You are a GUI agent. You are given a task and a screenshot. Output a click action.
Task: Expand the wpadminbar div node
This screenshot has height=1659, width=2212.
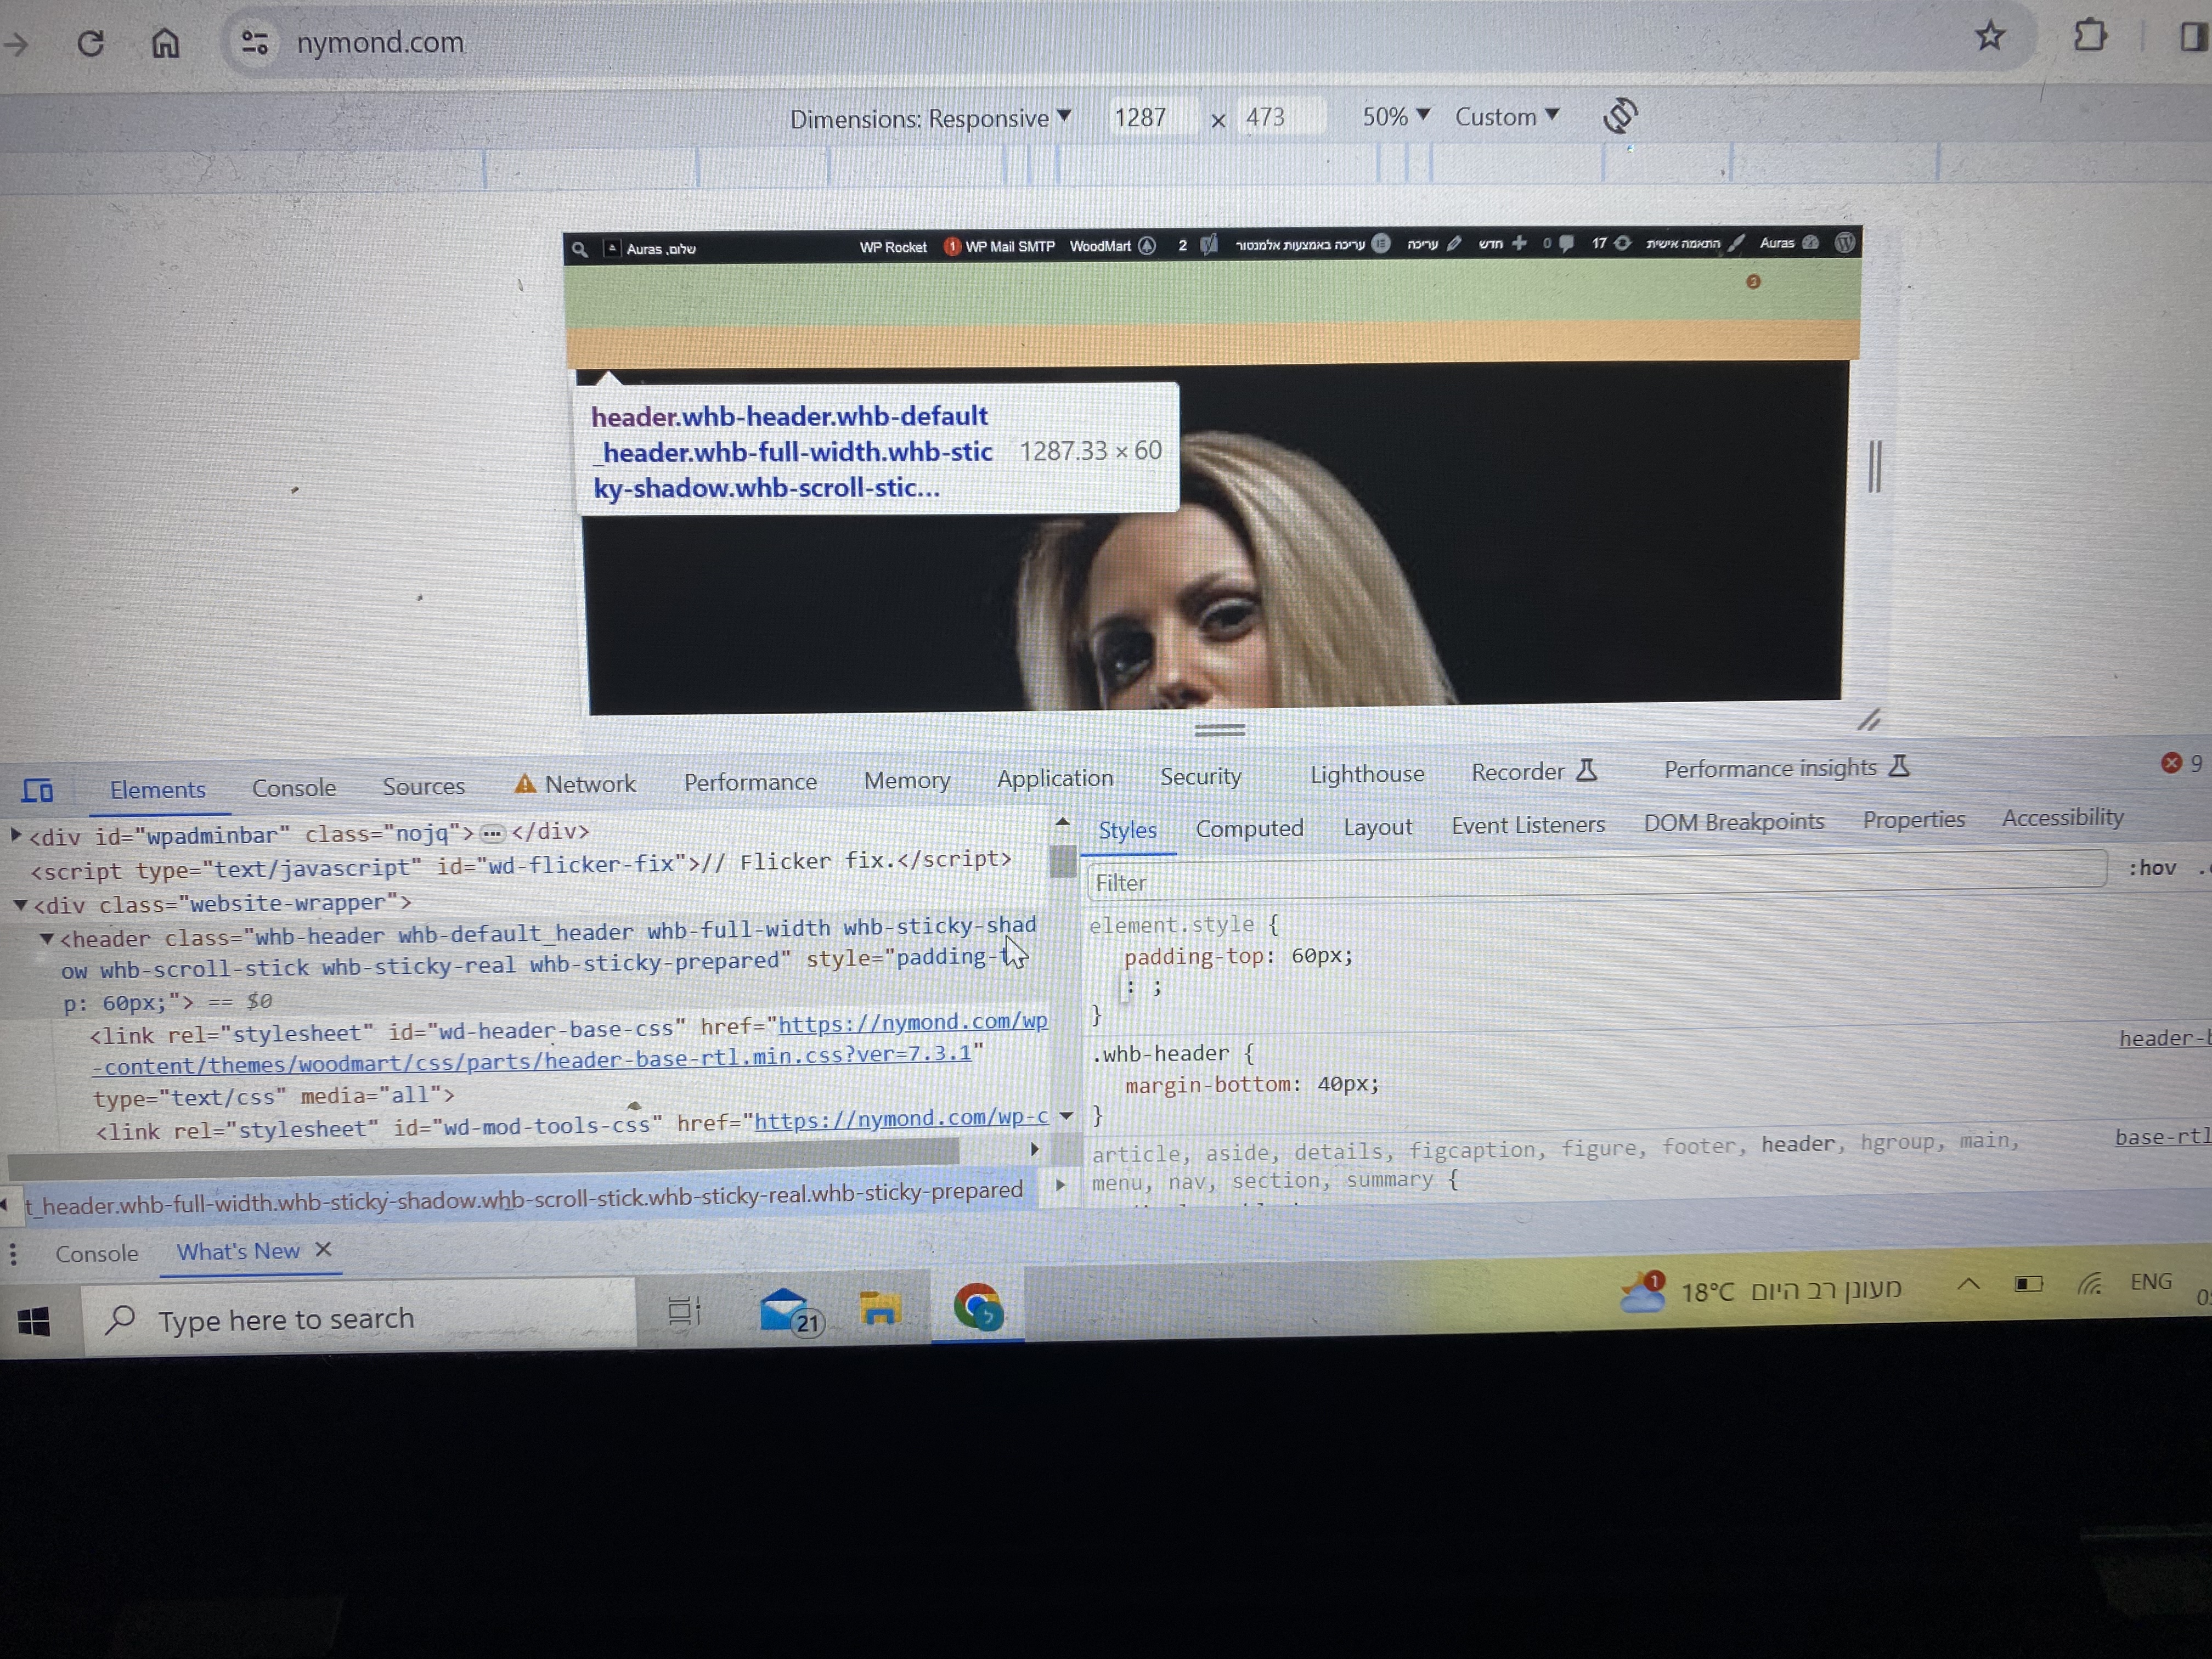[16, 834]
